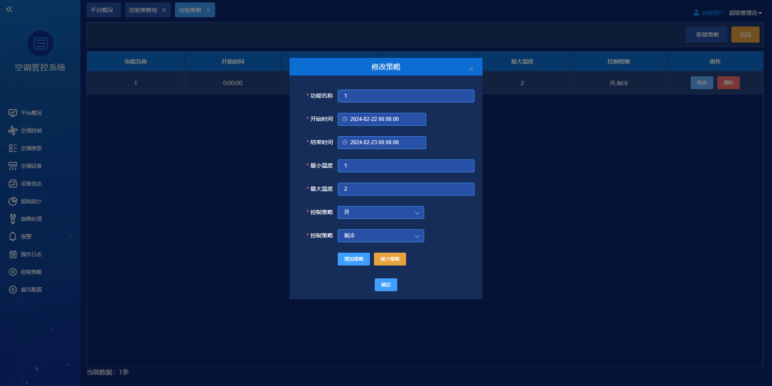Open 首页配置 in the sidebar
The width and height of the screenshot is (772, 386).
(31, 290)
